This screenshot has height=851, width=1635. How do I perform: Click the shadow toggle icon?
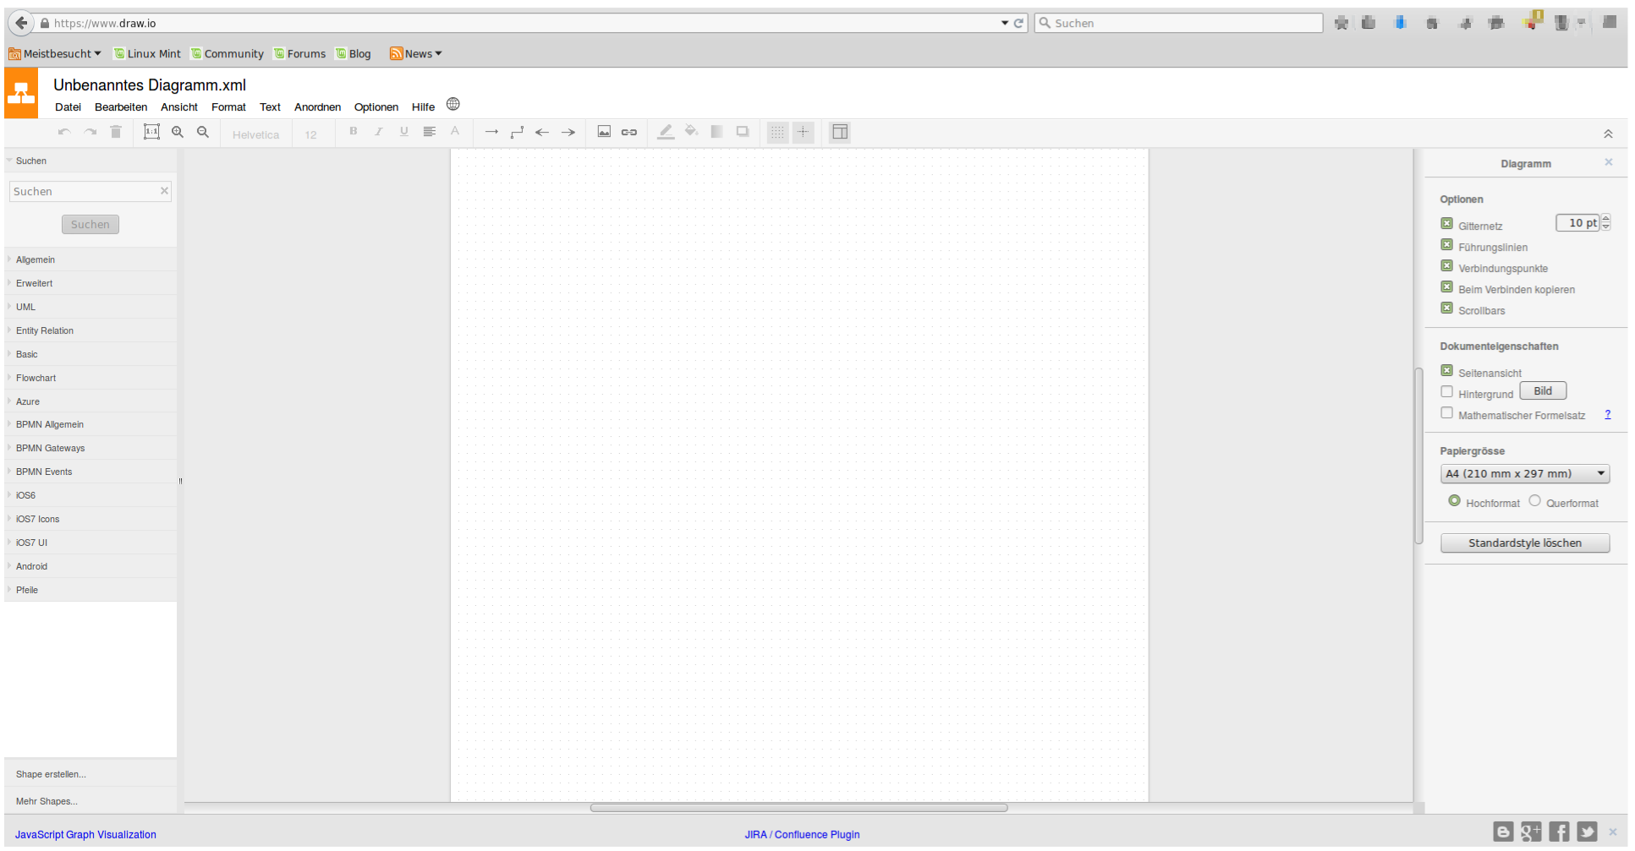point(743,131)
